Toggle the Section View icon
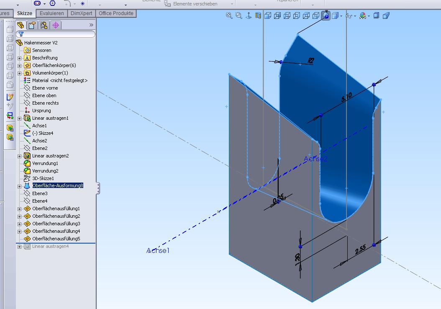This screenshot has height=309, width=441. click(258, 15)
